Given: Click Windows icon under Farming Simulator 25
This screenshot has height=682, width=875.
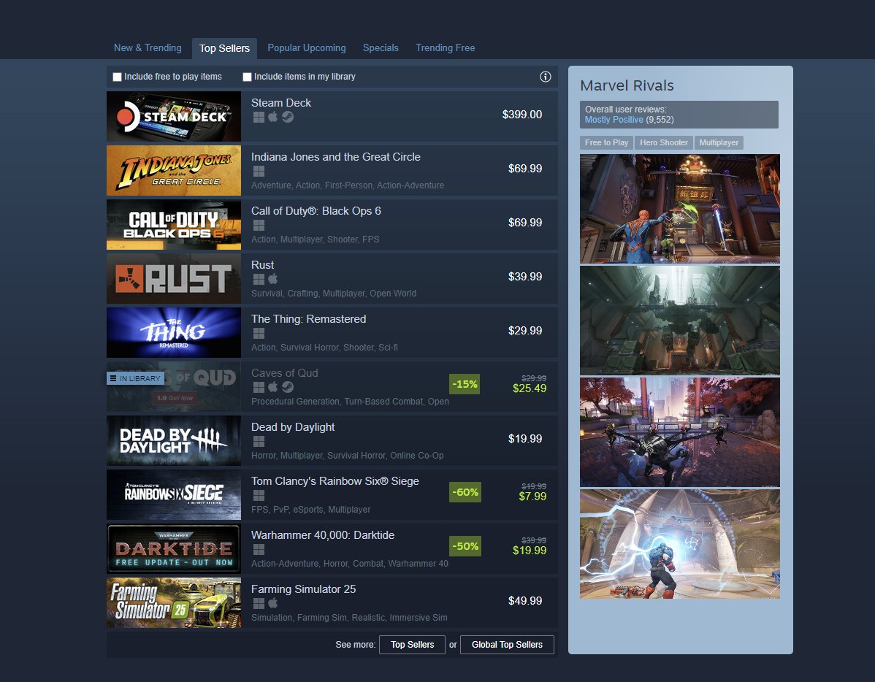Looking at the screenshot, I should tap(259, 603).
